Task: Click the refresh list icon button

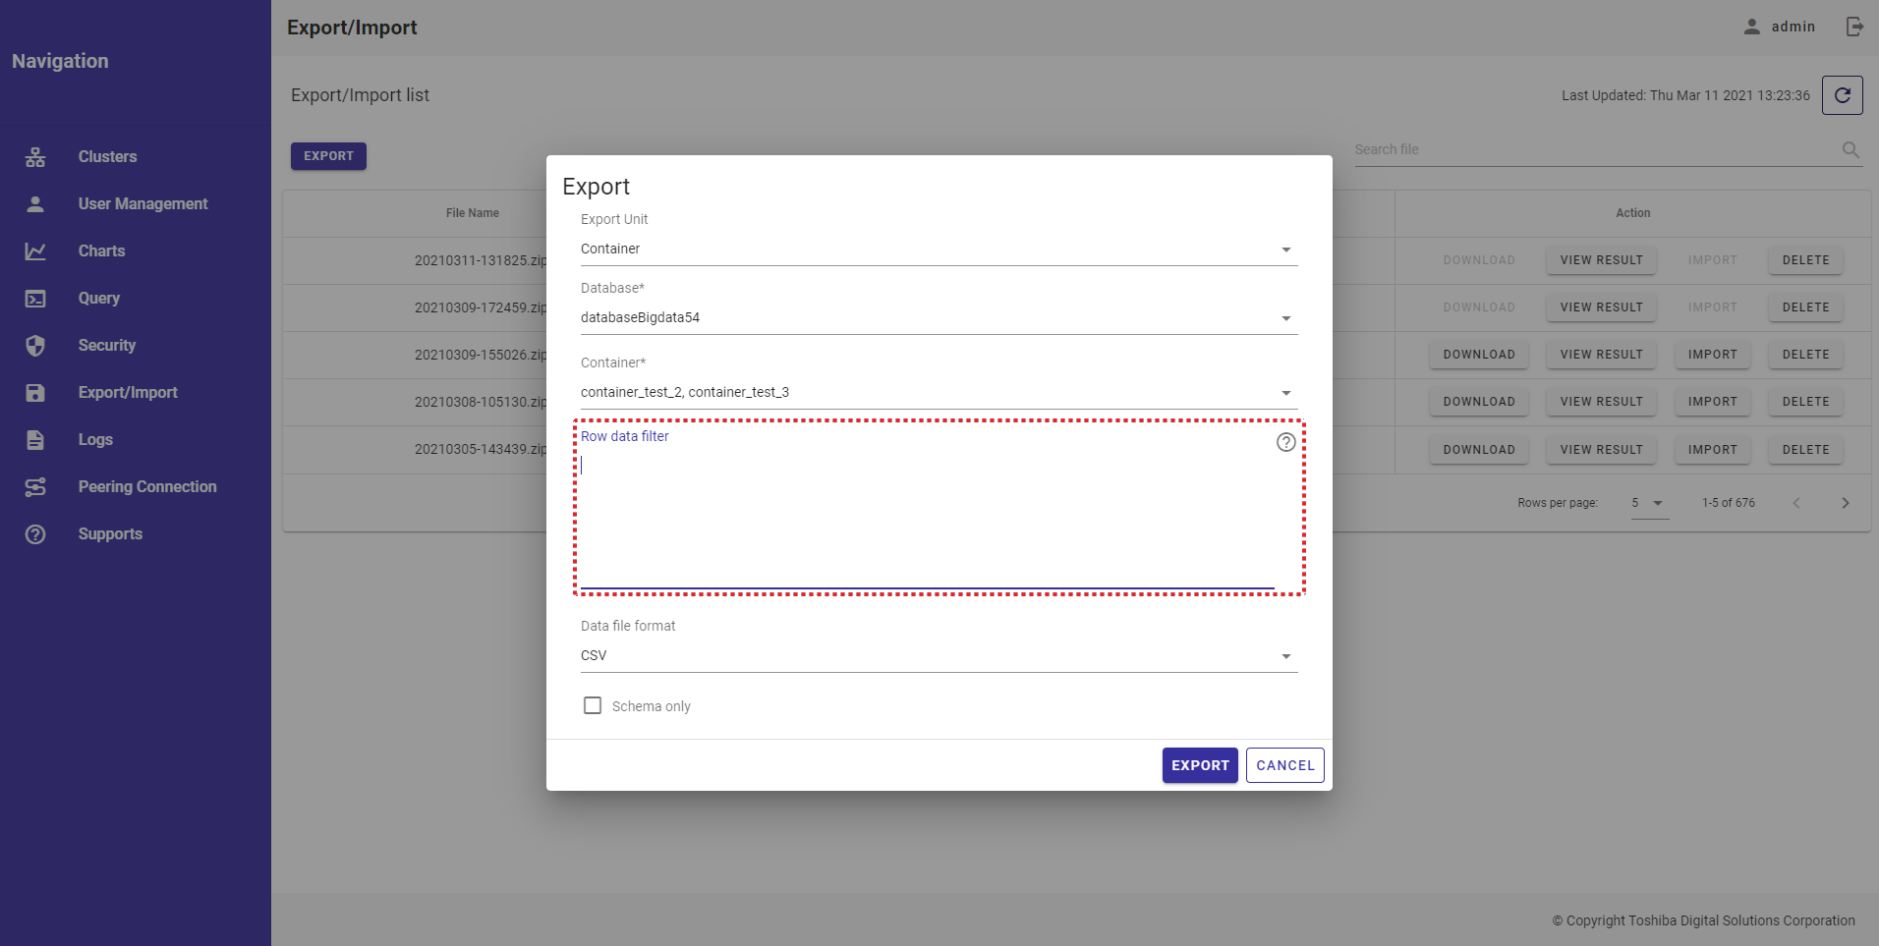Action: tap(1843, 95)
